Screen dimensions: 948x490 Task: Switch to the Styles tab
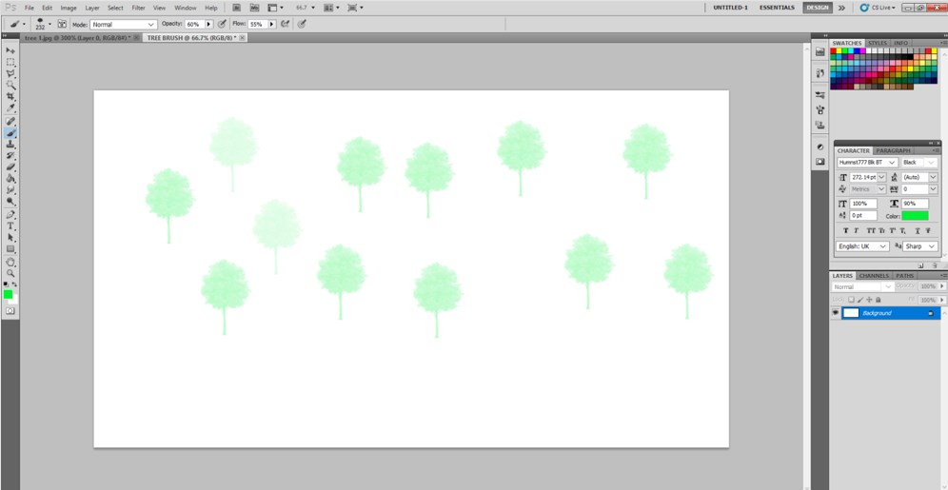878,43
